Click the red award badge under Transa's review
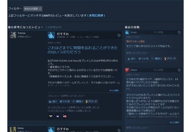Screen dimensions: 191x132 65,116
